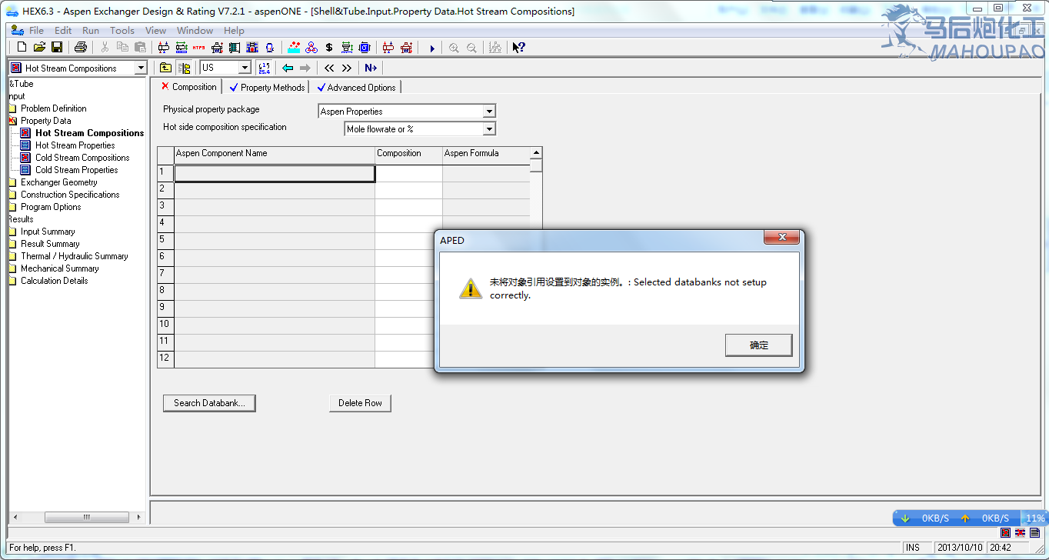The height and width of the screenshot is (560, 1049).
Task: Click the double right chevron next-form icon
Action: pyautogui.click(x=347, y=68)
